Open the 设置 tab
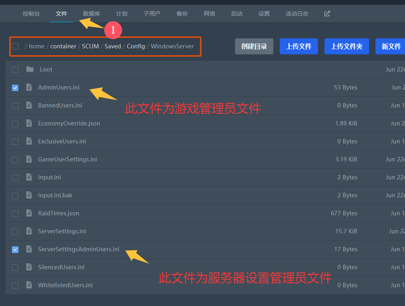This screenshot has width=405, height=306. [x=264, y=14]
